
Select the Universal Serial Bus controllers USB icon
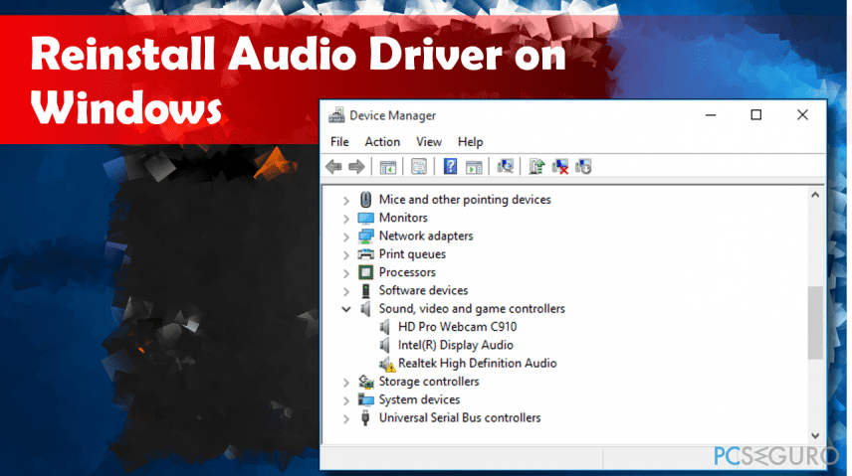[365, 418]
